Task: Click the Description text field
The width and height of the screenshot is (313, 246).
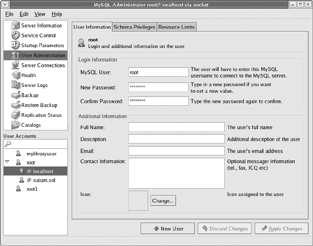Action: [176, 139]
